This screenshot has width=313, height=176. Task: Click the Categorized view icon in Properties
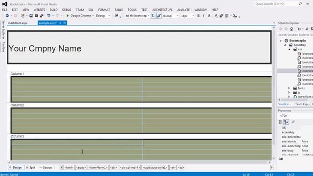(280, 122)
